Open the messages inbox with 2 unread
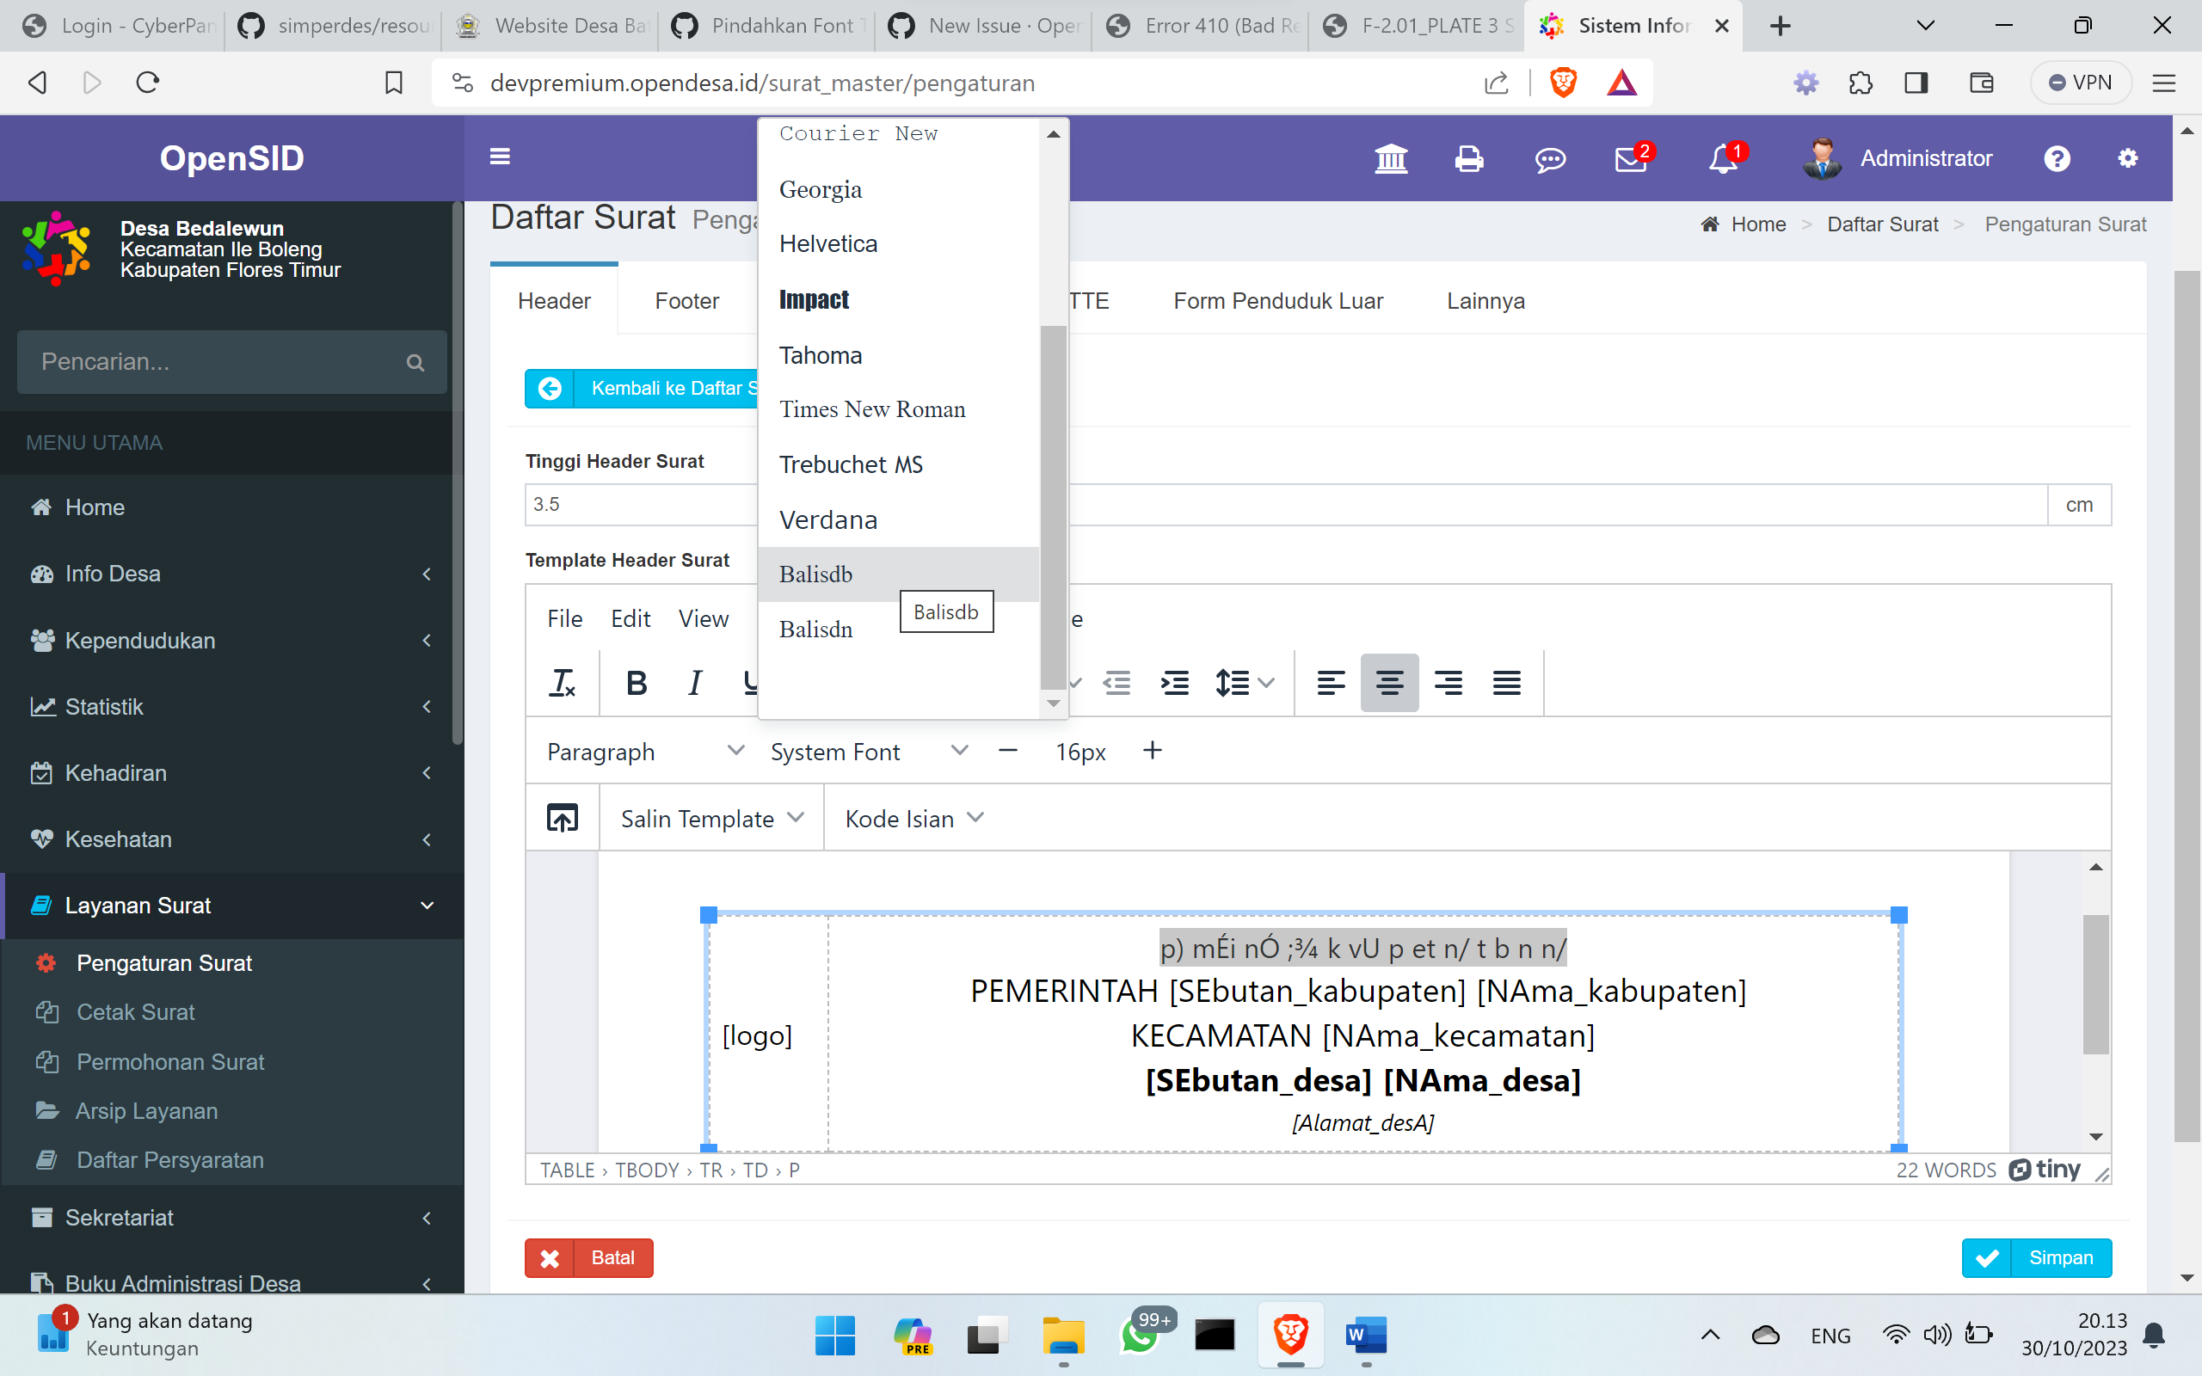 1630,158
